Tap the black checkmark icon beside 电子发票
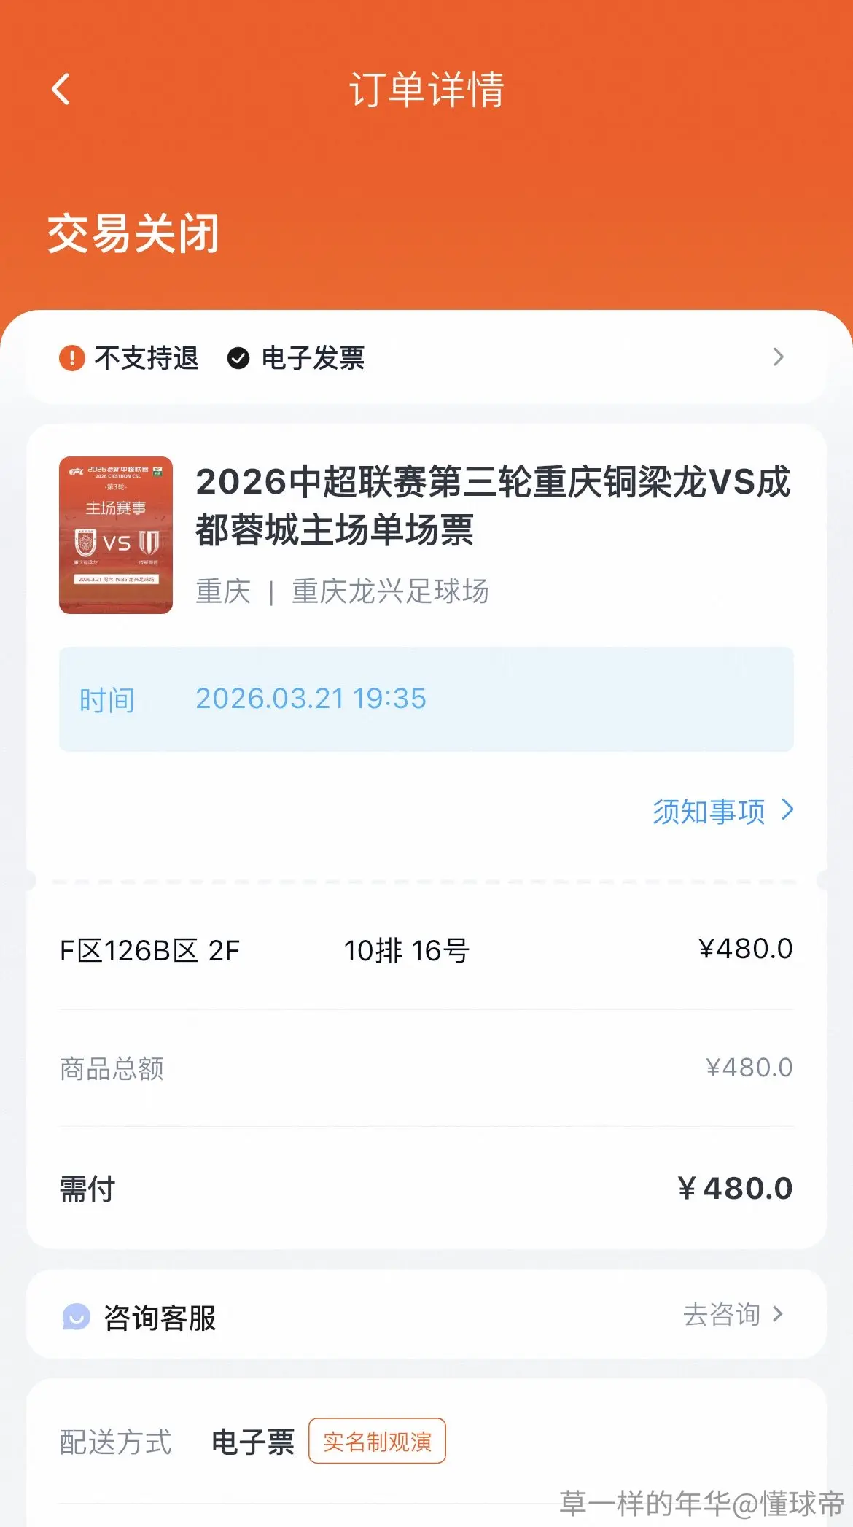This screenshot has width=853, height=1527. (238, 358)
